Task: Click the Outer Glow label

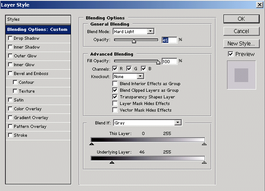Action: [25, 56]
